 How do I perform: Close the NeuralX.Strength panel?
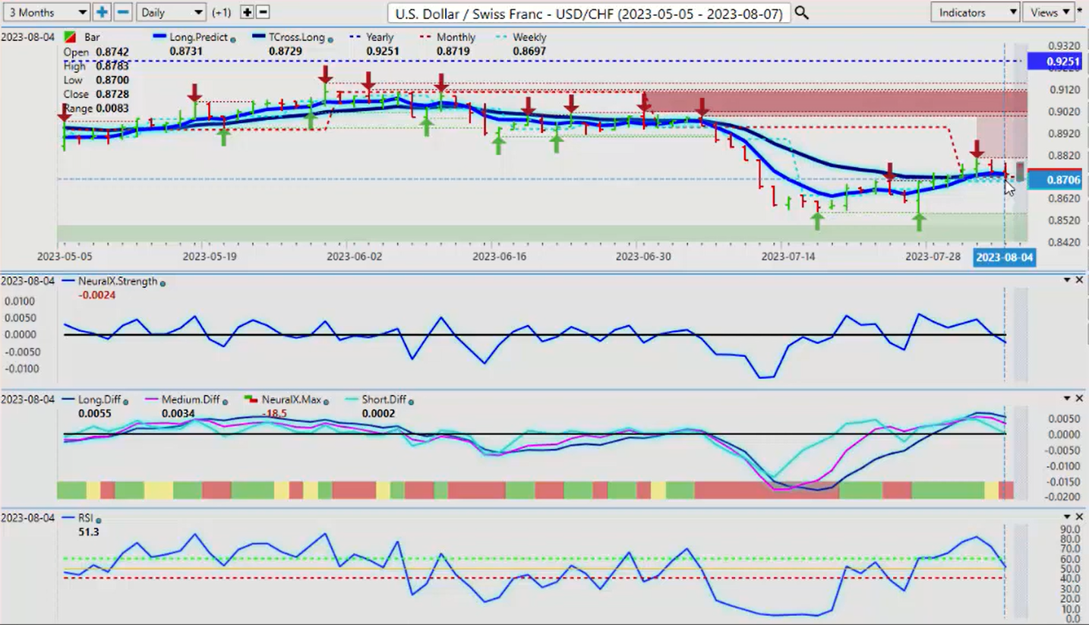pos(1079,280)
